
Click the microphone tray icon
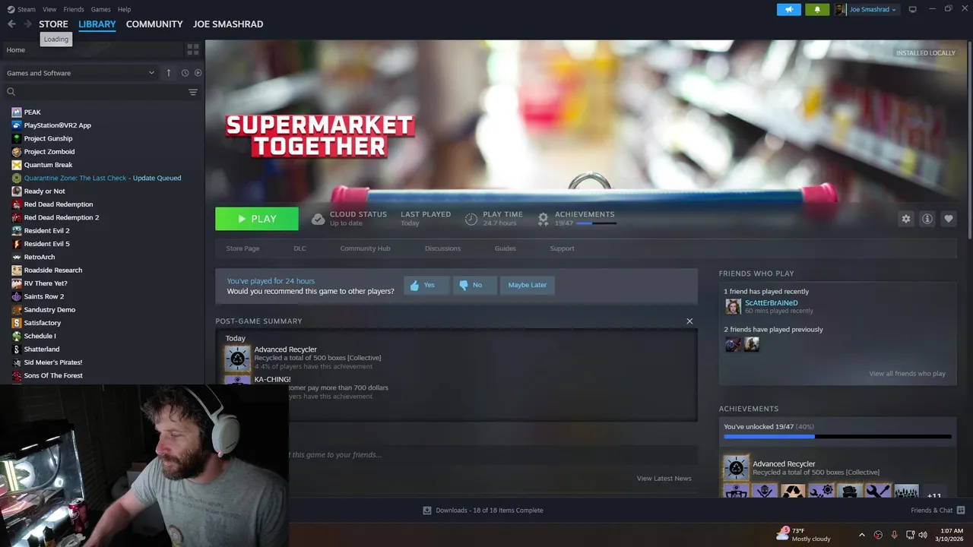pyautogui.click(x=894, y=535)
